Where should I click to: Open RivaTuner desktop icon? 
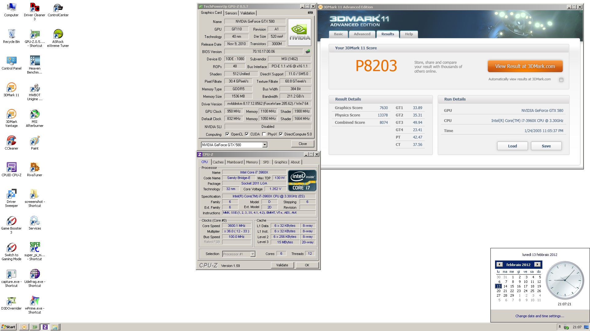(x=34, y=170)
